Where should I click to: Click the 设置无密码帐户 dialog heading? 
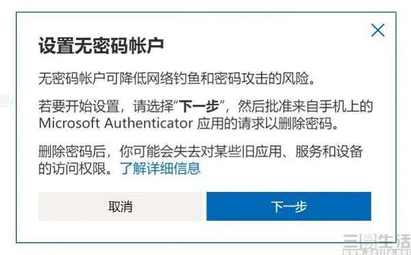tap(101, 46)
